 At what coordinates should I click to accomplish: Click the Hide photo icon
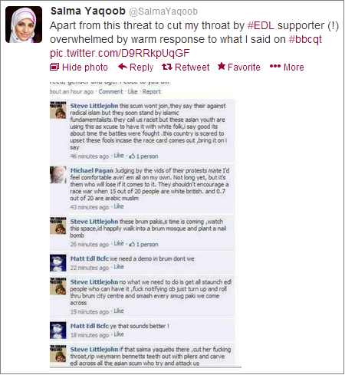tap(54, 67)
